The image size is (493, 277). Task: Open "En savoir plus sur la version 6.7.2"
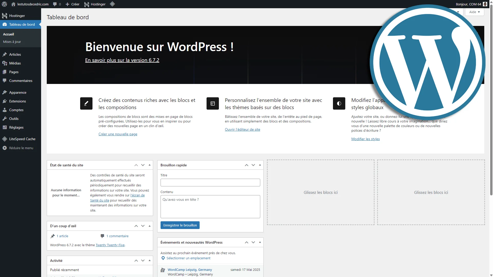click(122, 60)
